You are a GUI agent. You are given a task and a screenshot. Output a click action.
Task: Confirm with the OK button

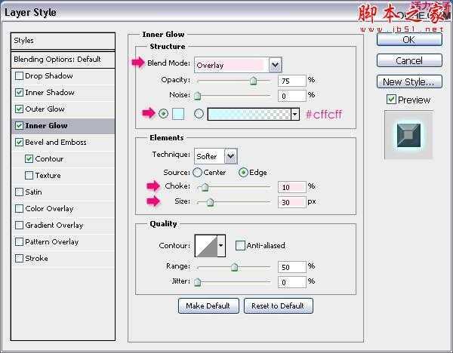[x=409, y=39]
